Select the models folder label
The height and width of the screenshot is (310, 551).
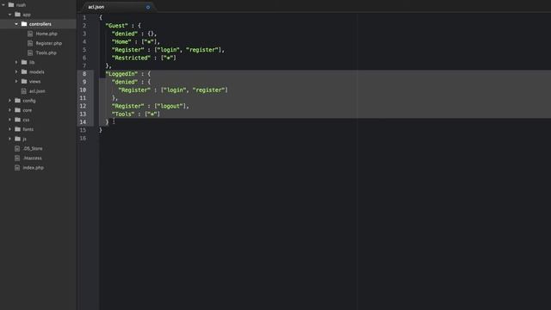click(x=36, y=71)
